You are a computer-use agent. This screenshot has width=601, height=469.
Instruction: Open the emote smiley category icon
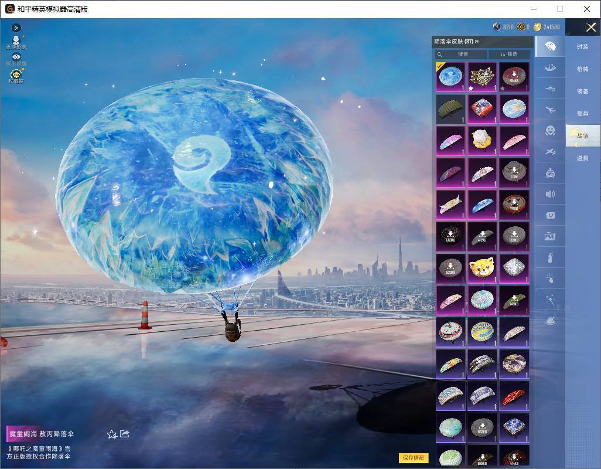(x=550, y=131)
